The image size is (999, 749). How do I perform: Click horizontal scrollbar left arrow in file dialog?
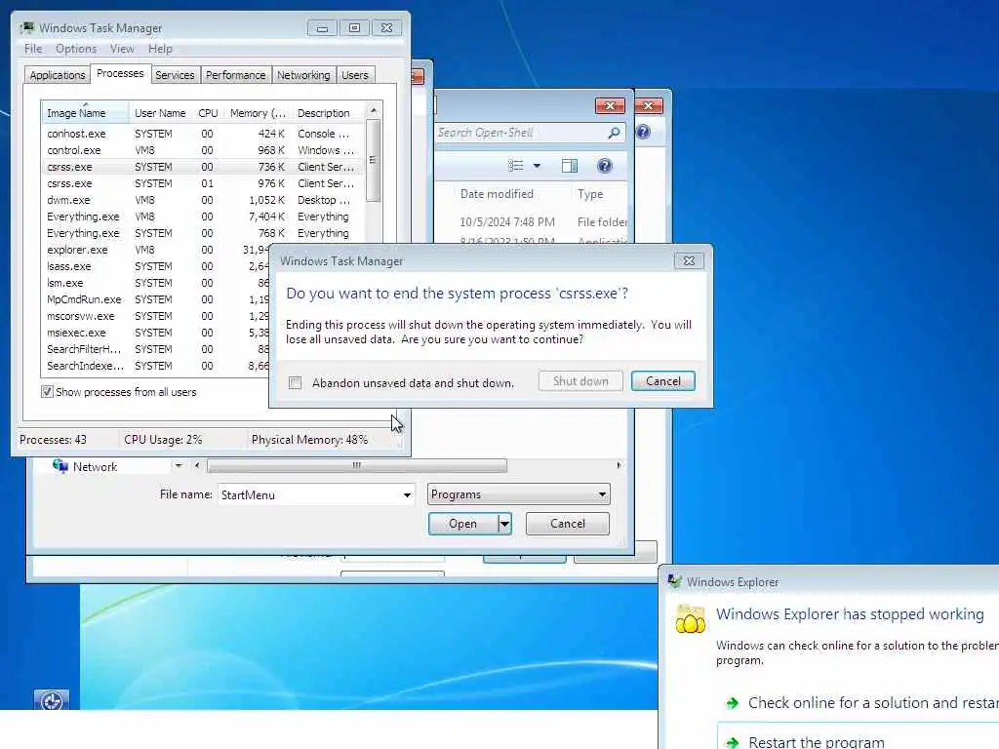click(197, 465)
